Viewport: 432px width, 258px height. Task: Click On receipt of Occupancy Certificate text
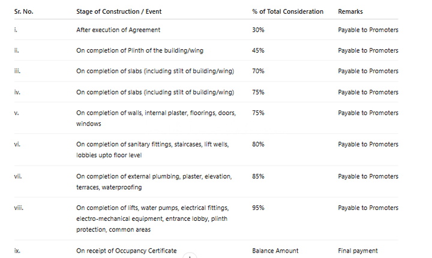point(127,251)
